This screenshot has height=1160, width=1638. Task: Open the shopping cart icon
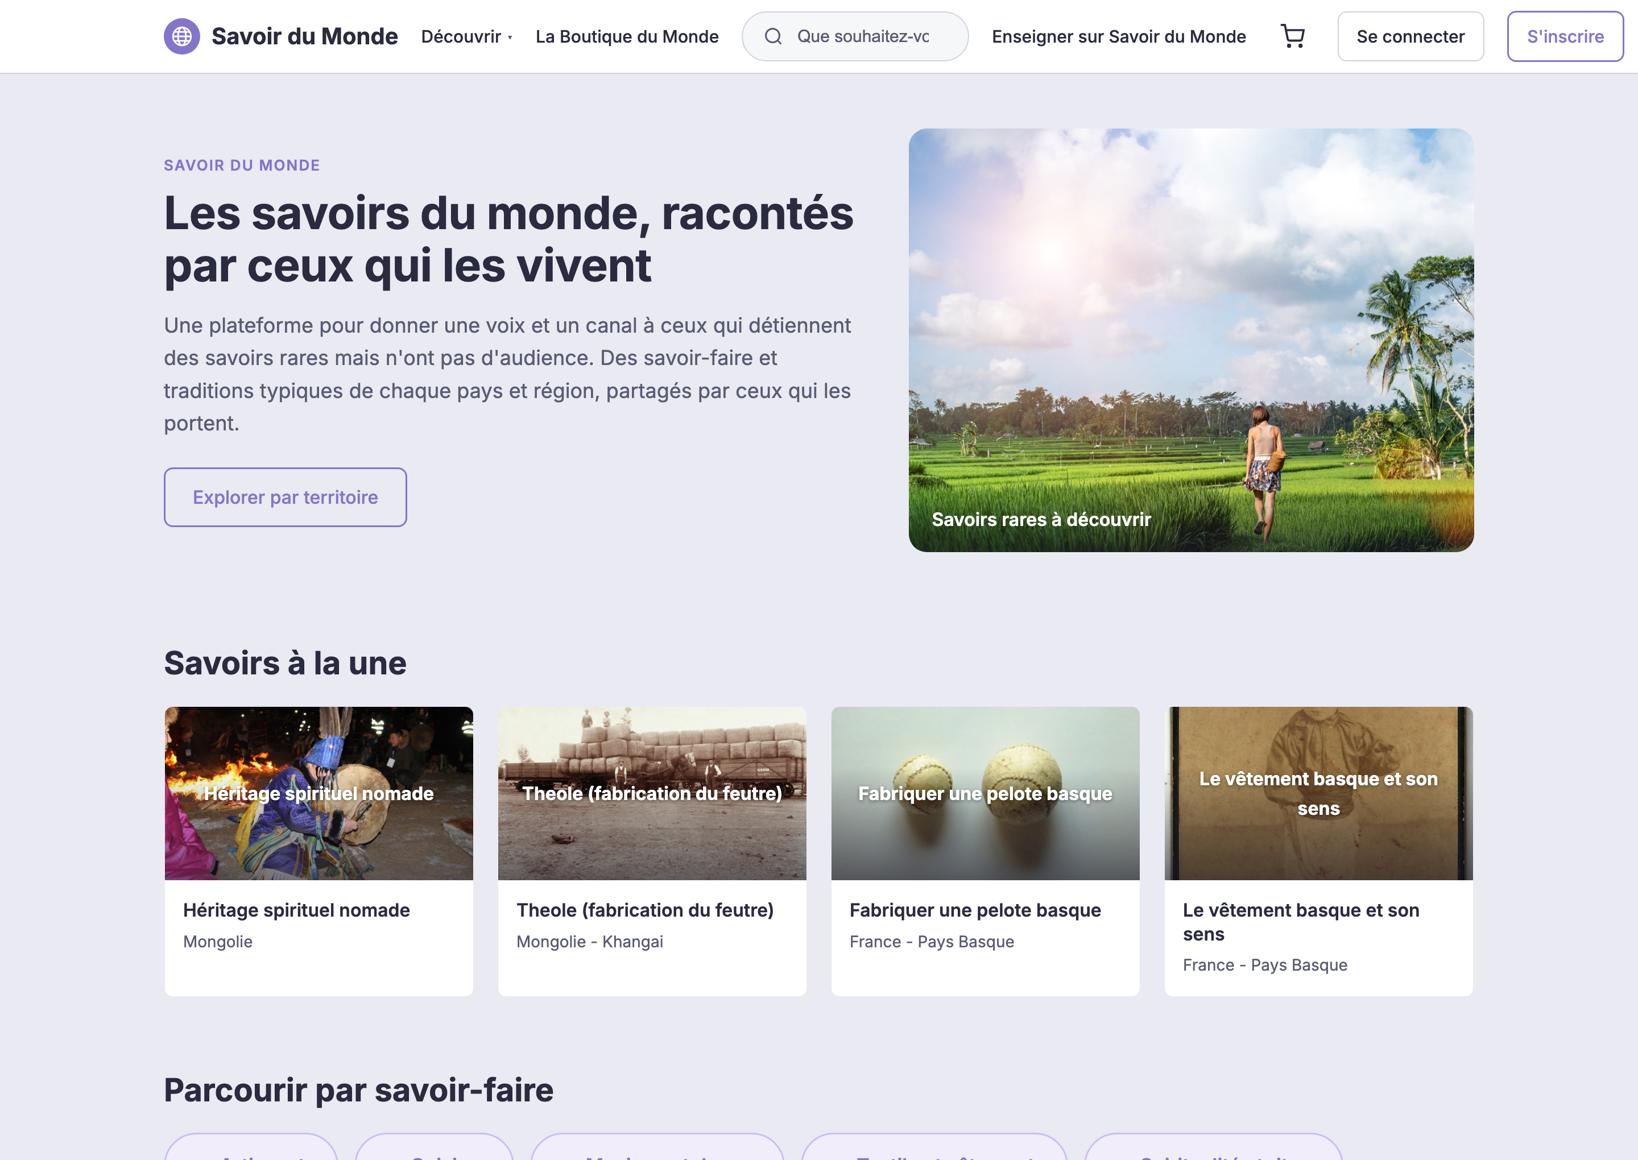(x=1292, y=36)
